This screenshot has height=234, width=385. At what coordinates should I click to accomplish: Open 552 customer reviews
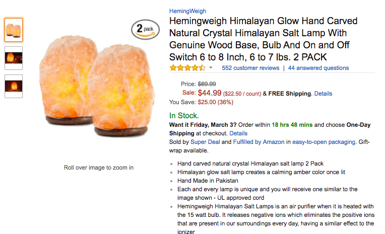(x=250, y=68)
